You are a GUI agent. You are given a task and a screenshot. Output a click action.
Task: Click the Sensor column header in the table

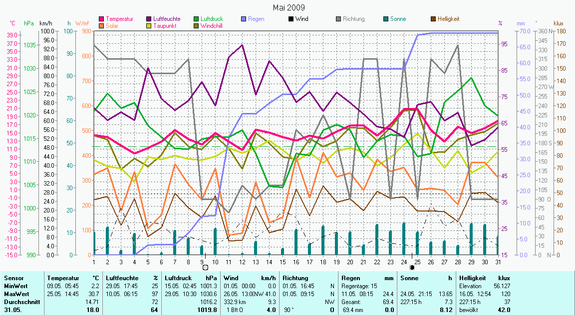pyautogui.click(x=13, y=278)
